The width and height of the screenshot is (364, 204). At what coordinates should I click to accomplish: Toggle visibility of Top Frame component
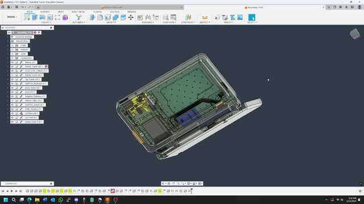pyautogui.click(x=13, y=79)
